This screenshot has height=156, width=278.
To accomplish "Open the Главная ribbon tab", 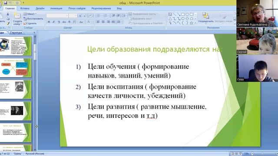I will pos(10,8).
